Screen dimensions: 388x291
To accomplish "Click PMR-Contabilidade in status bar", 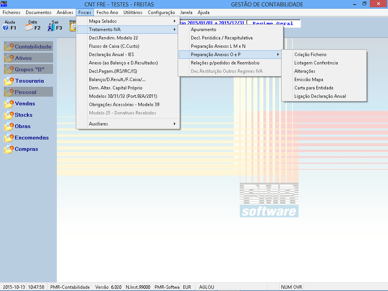I will [70, 287].
